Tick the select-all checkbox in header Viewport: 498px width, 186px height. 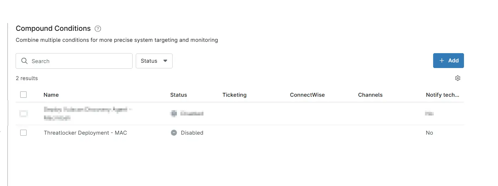click(x=23, y=95)
